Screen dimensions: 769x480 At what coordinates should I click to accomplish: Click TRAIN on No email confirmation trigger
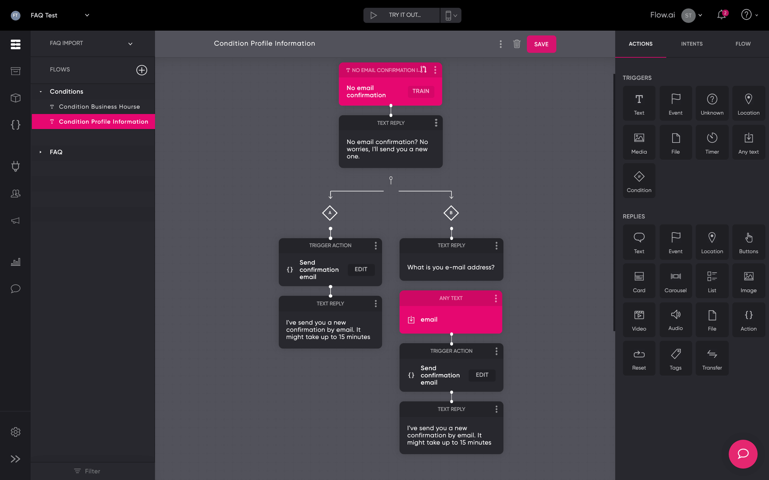tap(420, 91)
